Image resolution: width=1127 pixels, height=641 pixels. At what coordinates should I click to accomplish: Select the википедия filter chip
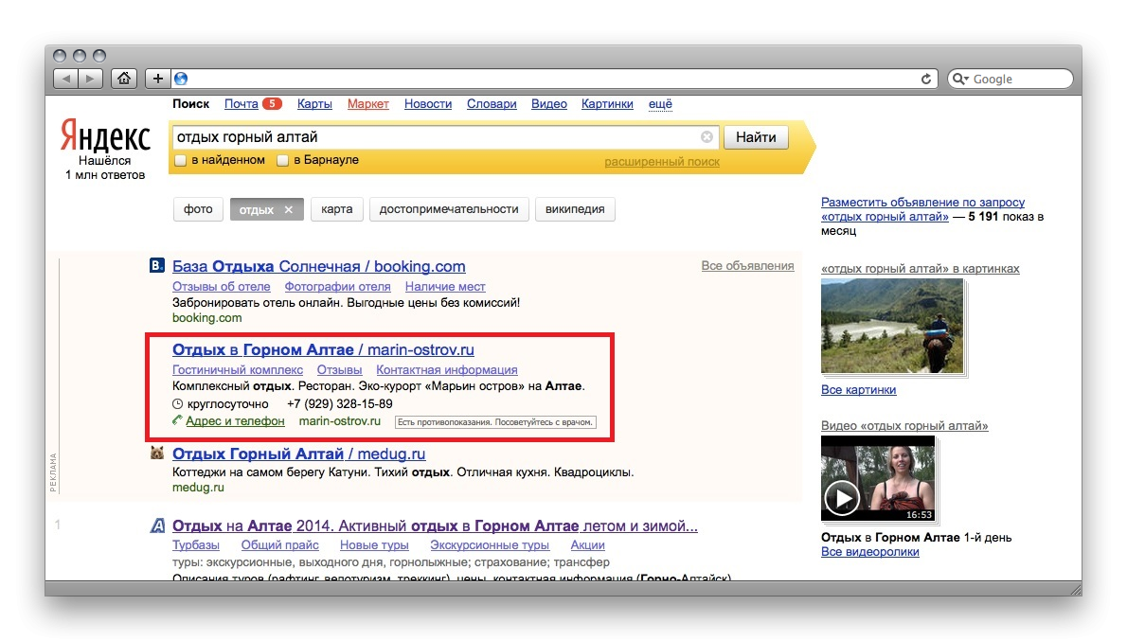coord(575,209)
